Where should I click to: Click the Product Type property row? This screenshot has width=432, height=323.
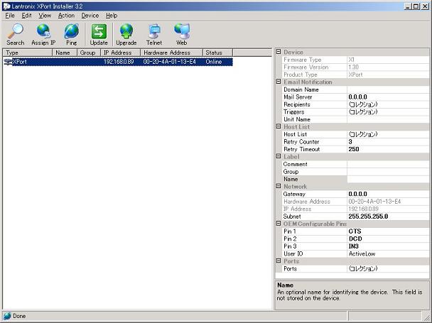point(355,75)
